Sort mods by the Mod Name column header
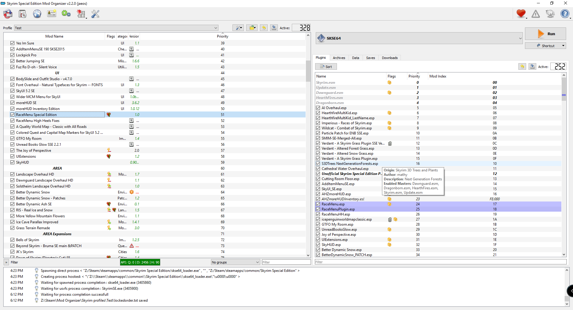The image size is (573, 310). click(54, 36)
